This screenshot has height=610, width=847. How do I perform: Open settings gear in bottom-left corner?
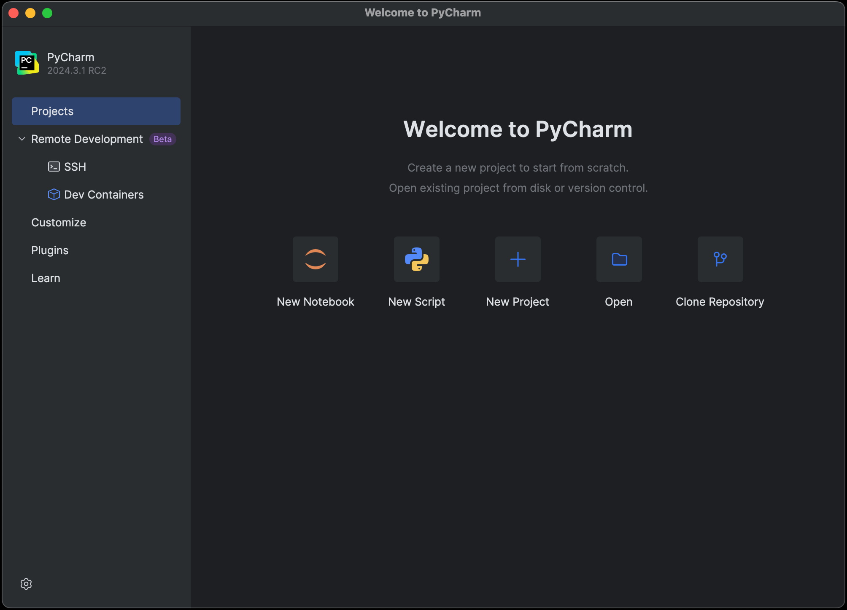[x=26, y=584]
